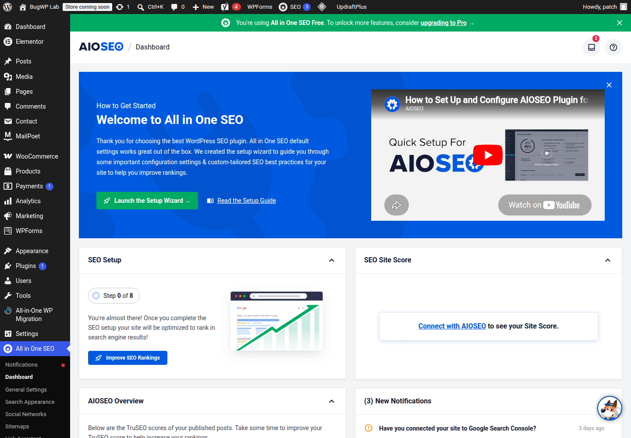Open Payments menu
The width and height of the screenshot is (631, 438).
point(35,186)
